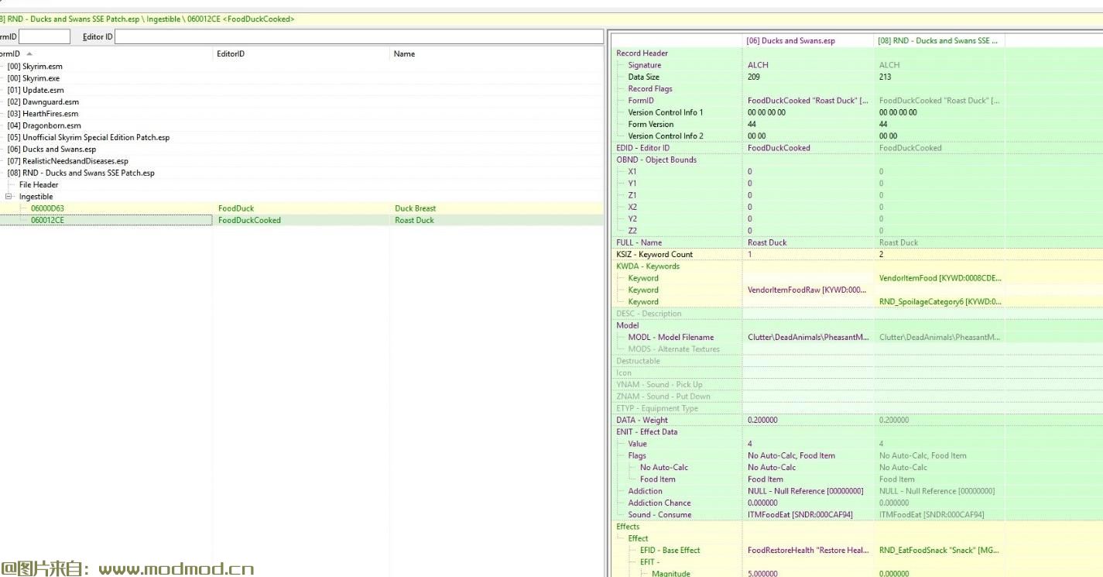
Task: Select the Destructable row
Action: [638, 361]
